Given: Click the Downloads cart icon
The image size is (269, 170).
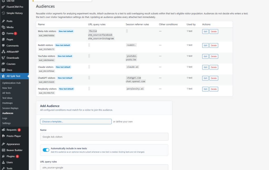Looking at the screenshot, I should 3,58.
